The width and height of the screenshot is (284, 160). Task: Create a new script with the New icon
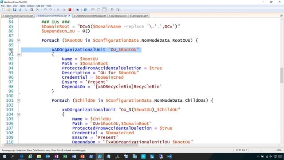pyautogui.click(x=3, y=10)
